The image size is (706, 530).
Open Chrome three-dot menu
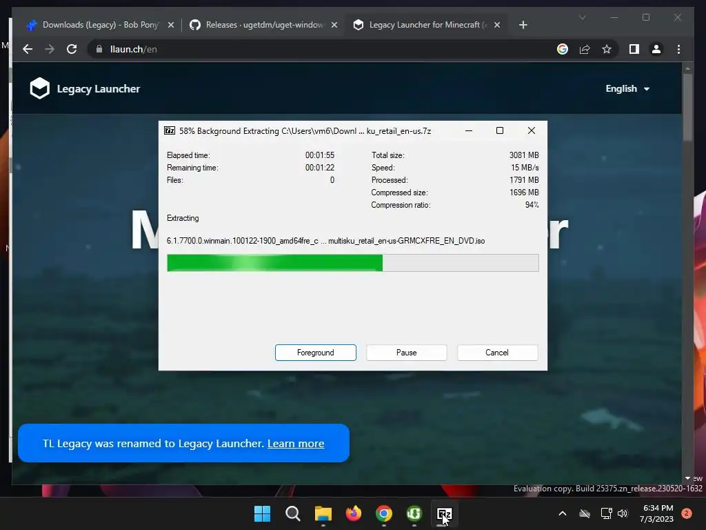tap(678, 49)
